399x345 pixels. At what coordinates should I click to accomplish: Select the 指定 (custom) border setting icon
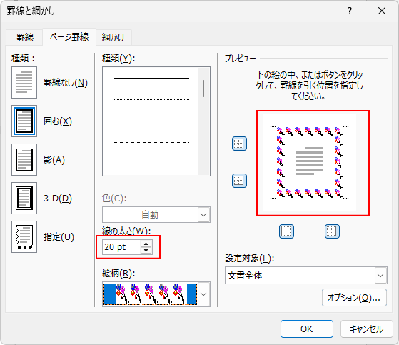24,237
